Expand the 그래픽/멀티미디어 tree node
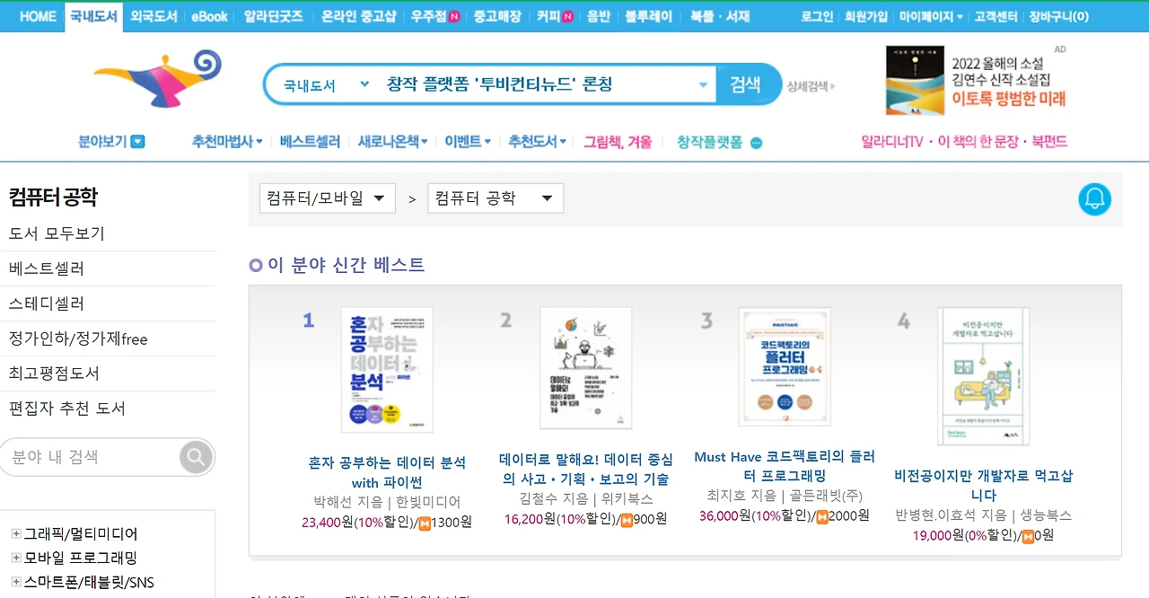The width and height of the screenshot is (1149, 598). tap(16, 533)
